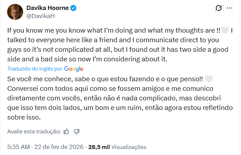
Task: Open Davika Hoorne's profile picture
Action: tap(14, 11)
